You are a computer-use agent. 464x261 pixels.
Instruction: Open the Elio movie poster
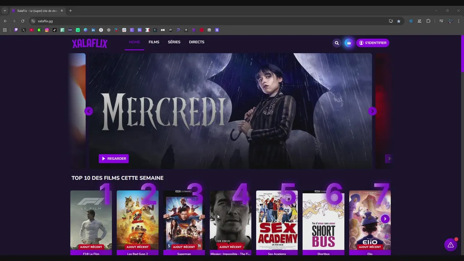point(370,220)
